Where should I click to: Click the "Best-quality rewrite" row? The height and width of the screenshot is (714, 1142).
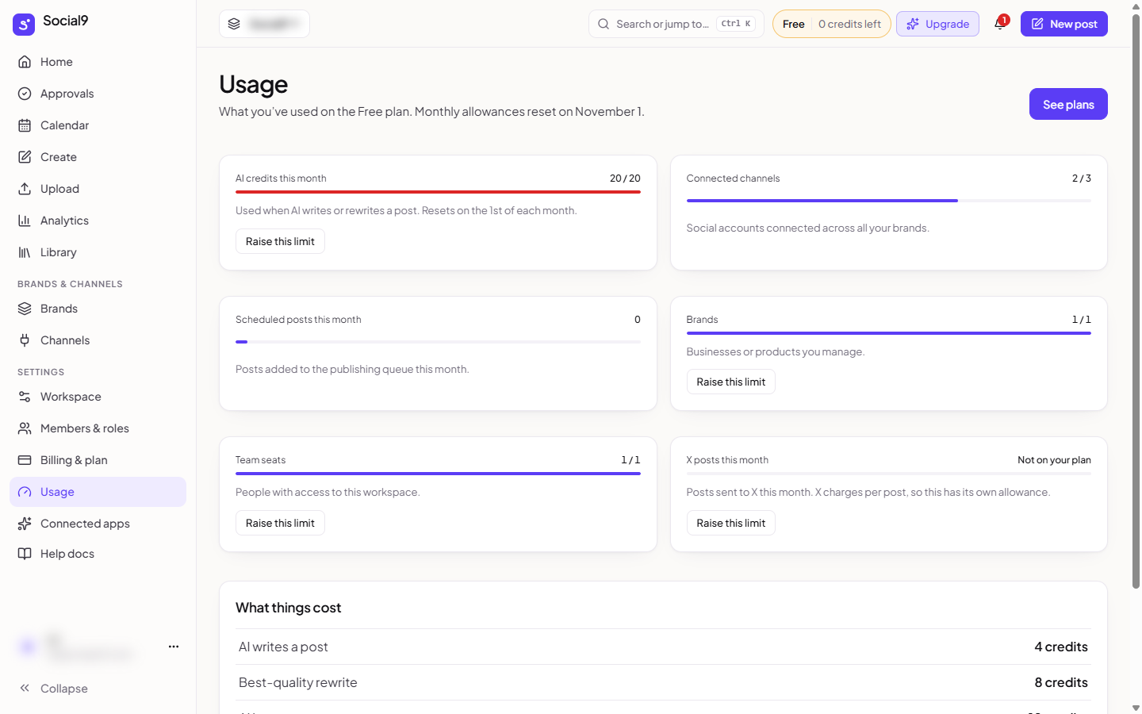coord(663,682)
